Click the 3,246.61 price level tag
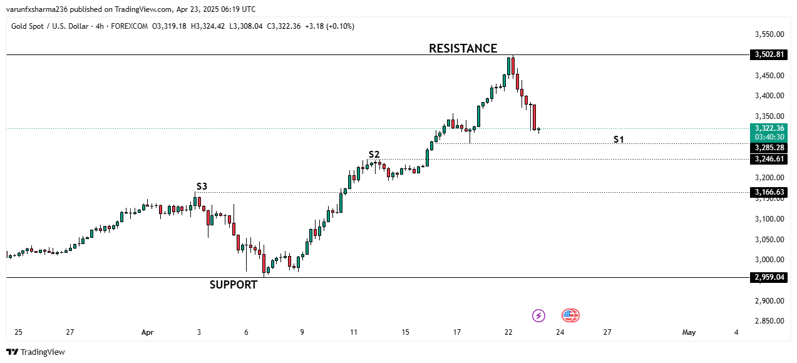The width and height of the screenshot is (797, 363). pyautogui.click(x=768, y=159)
